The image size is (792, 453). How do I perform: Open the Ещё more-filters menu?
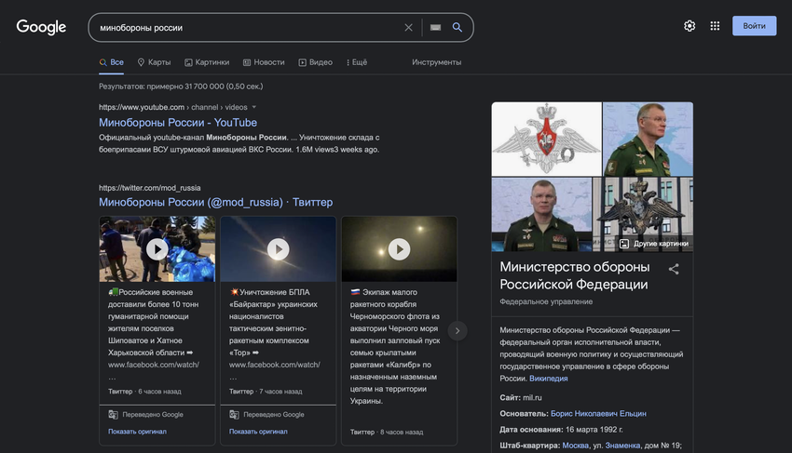[x=357, y=62]
